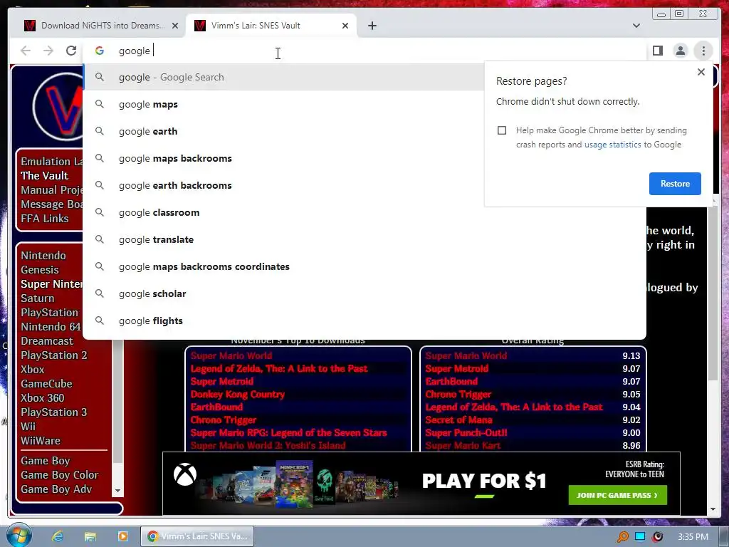
Task: Open the usage statistics link
Action: [612, 145]
